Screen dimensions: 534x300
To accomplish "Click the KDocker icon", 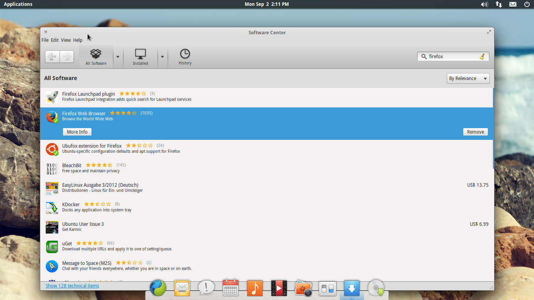I will click(x=52, y=208).
